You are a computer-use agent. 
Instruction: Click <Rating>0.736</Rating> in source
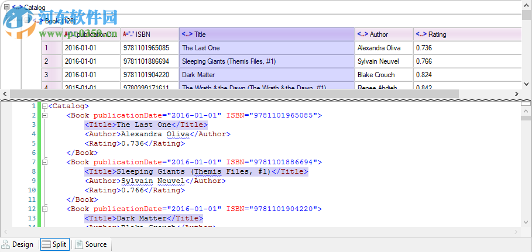point(135,143)
